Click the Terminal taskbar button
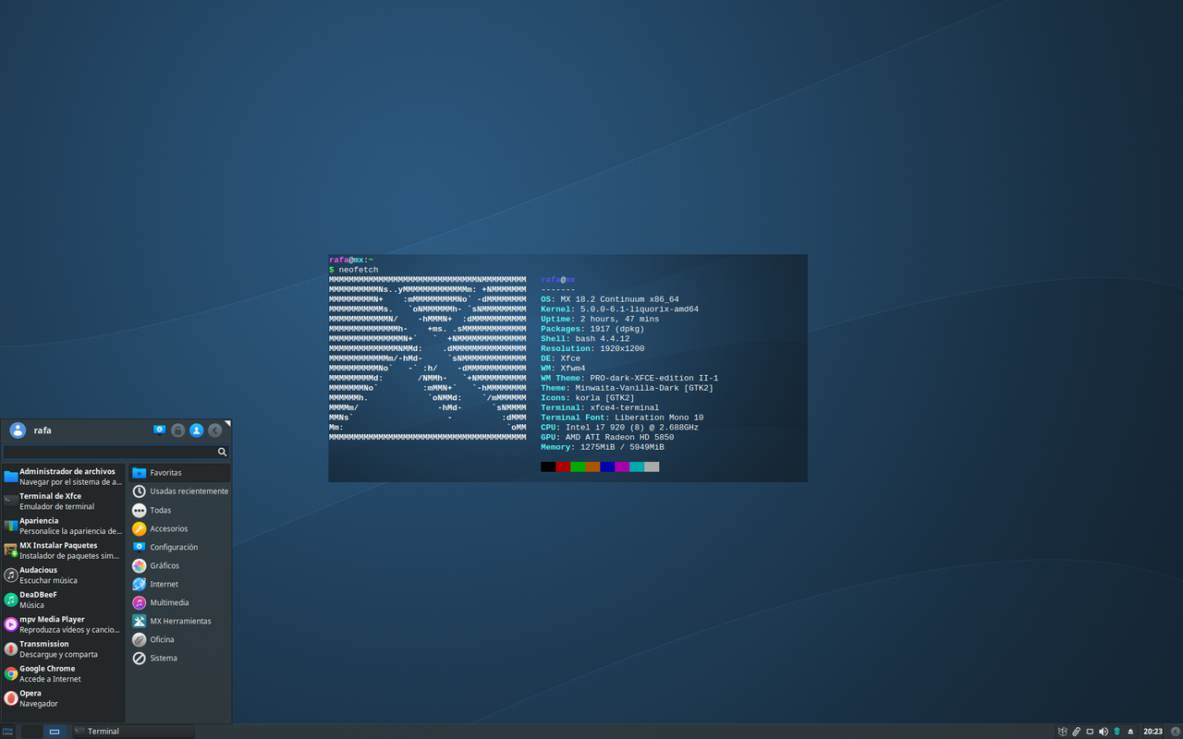The image size is (1183, 739). point(133,732)
